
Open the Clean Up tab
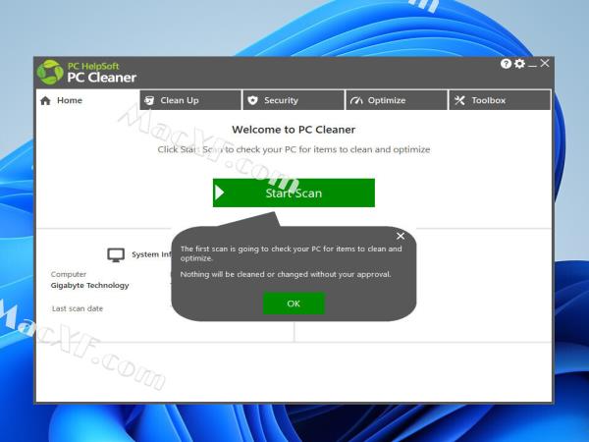tap(190, 100)
